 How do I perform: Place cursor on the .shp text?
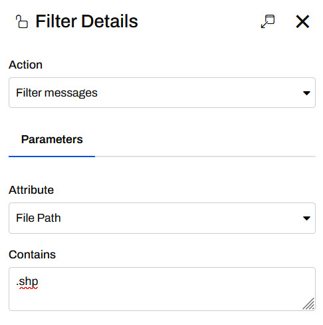[x=27, y=282]
